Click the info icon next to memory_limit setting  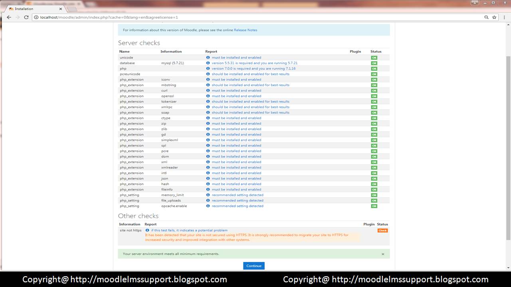(208, 195)
